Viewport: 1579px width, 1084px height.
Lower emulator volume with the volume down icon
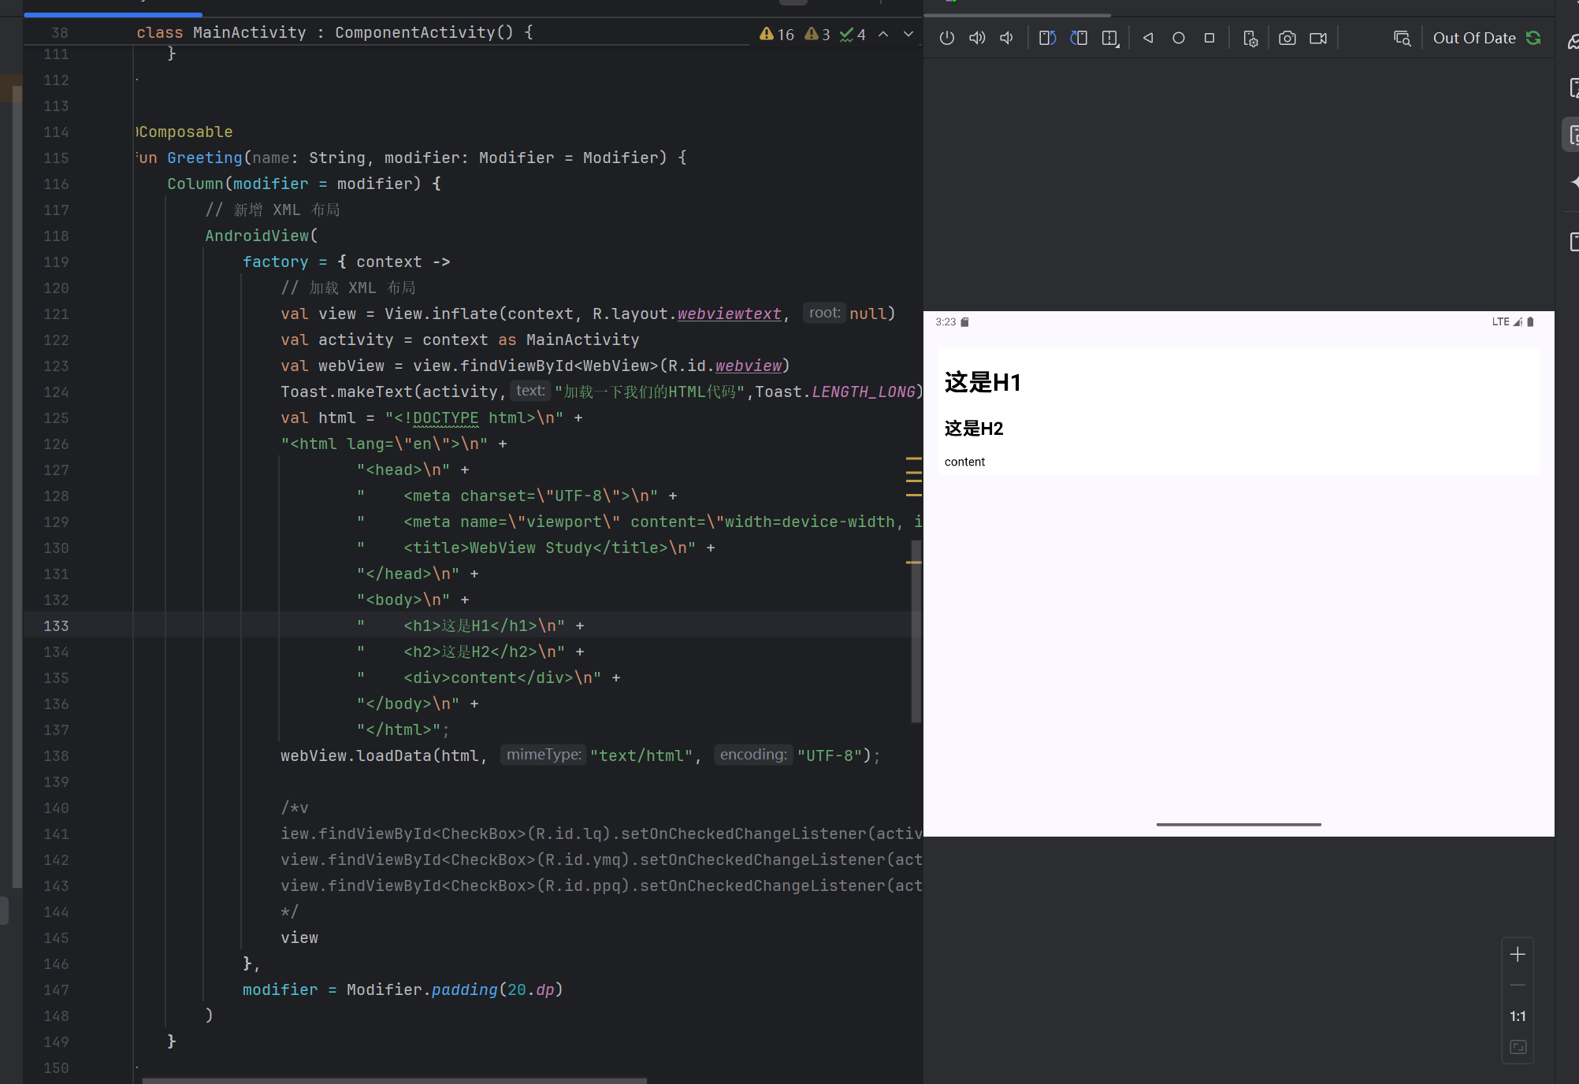click(x=1007, y=38)
